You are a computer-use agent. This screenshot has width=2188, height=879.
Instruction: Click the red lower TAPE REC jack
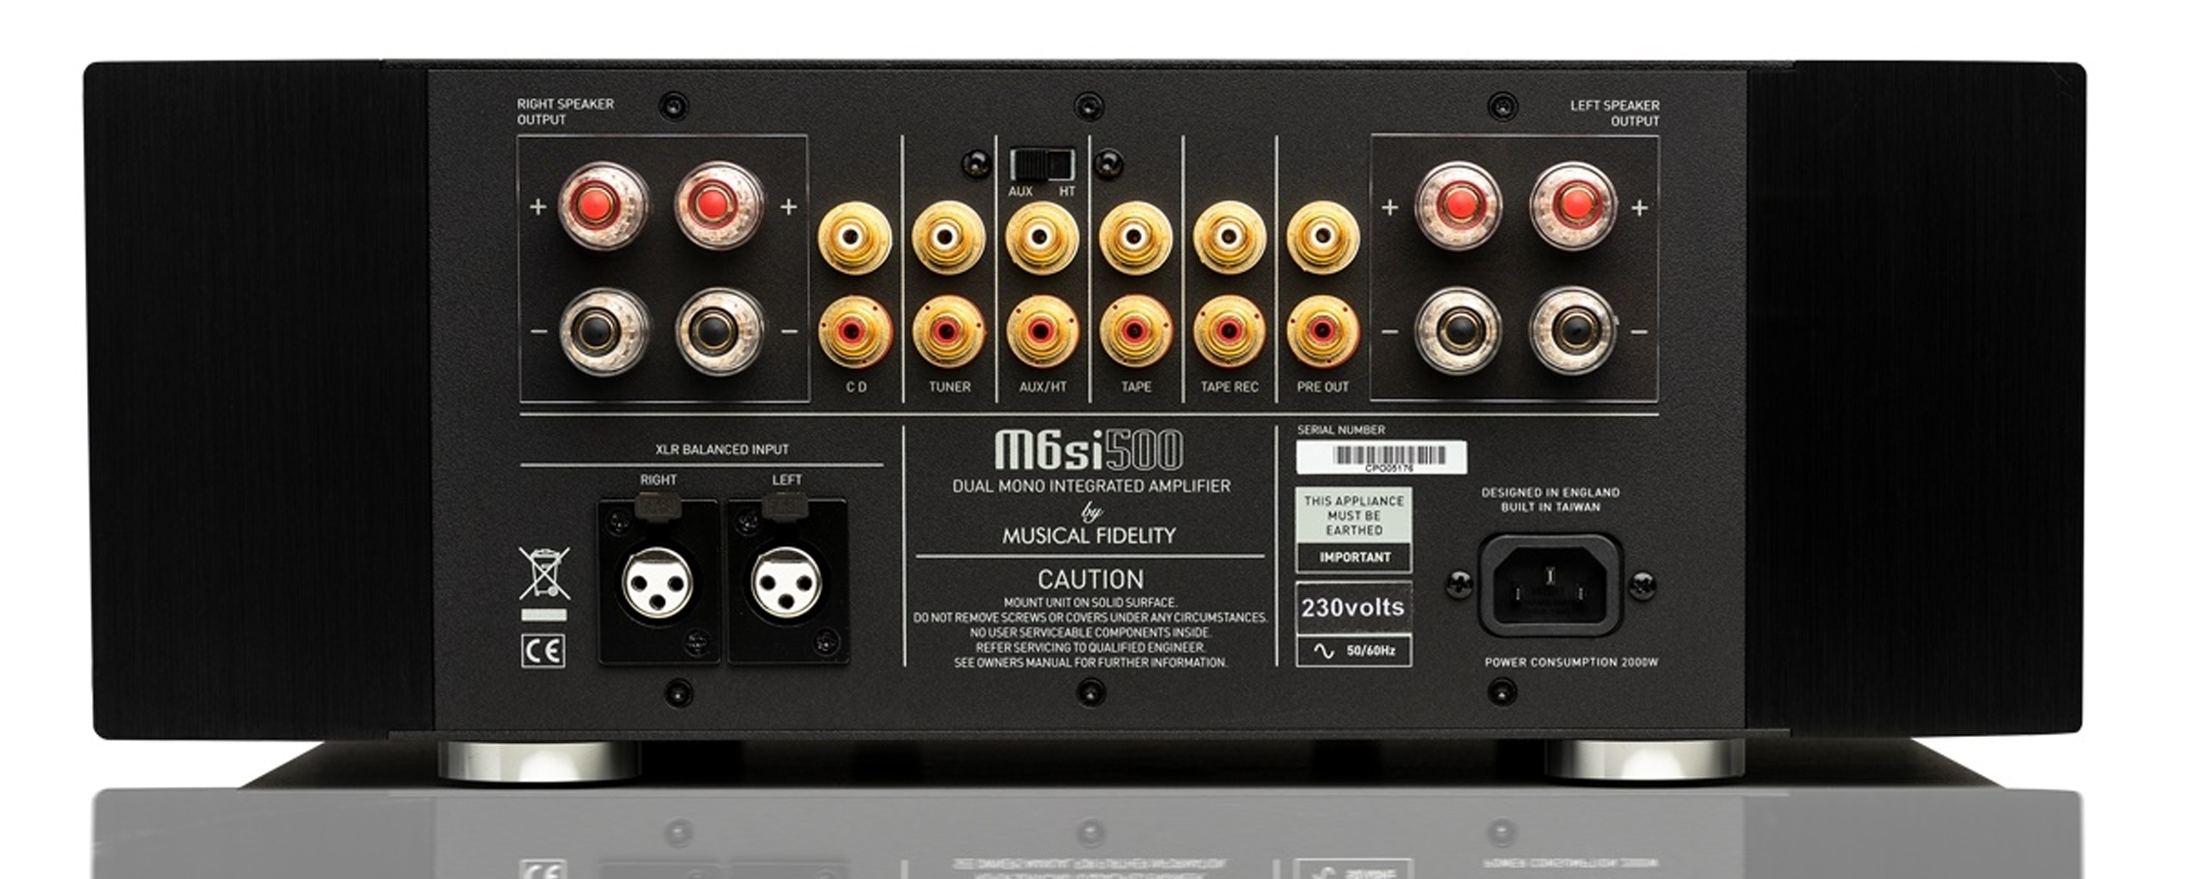(1228, 332)
